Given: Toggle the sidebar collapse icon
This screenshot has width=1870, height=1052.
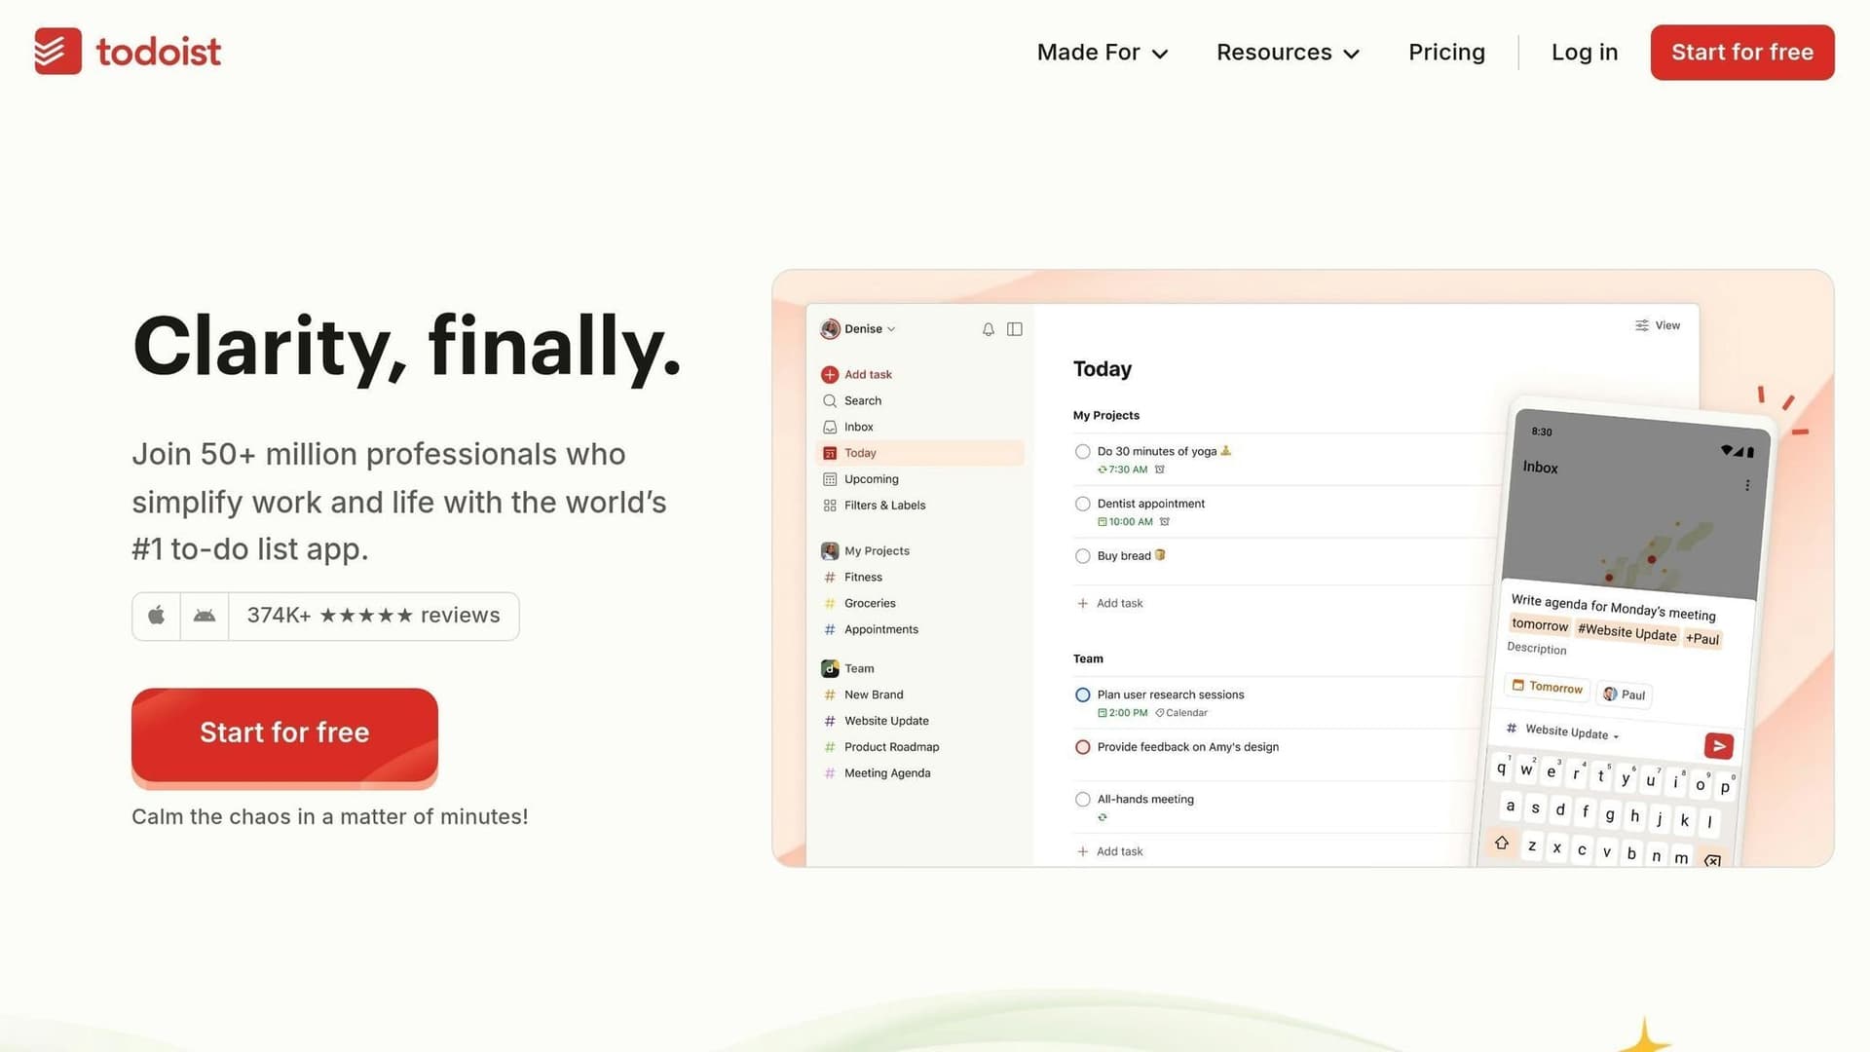Looking at the screenshot, I should 1015,329.
